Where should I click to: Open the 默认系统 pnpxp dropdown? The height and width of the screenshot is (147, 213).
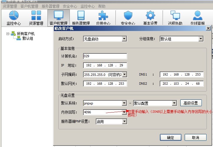pyautogui.click(x=124, y=103)
